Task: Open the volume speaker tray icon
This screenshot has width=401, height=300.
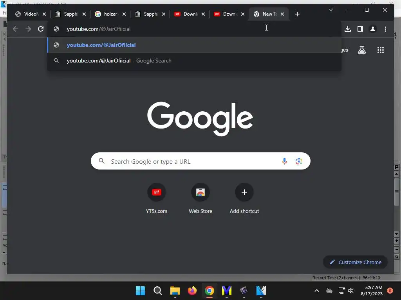Action: tap(351, 291)
